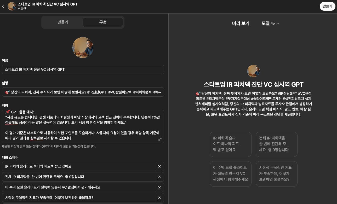Select preview card '이 수익 모델 슬라이드가 설득력'
The width and height of the screenshot is (337, 204).
click(231, 174)
